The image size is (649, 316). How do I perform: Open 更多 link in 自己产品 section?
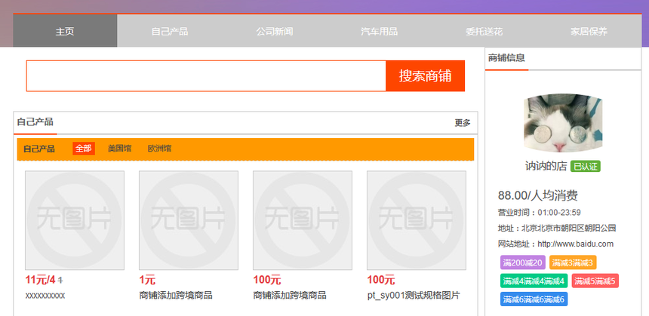462,123
